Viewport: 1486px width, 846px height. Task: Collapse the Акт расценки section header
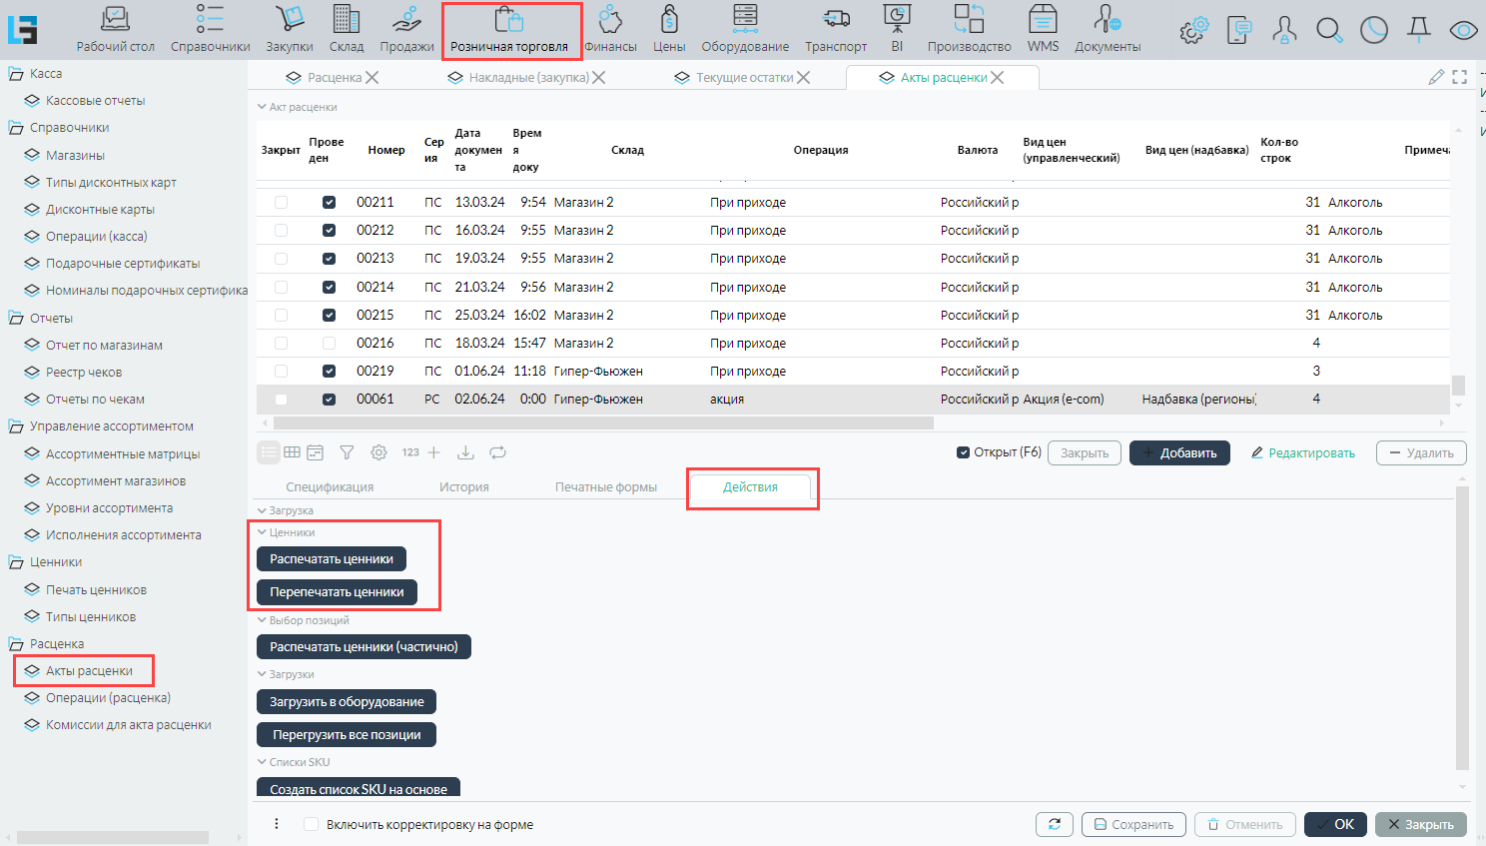coord(262,107)
